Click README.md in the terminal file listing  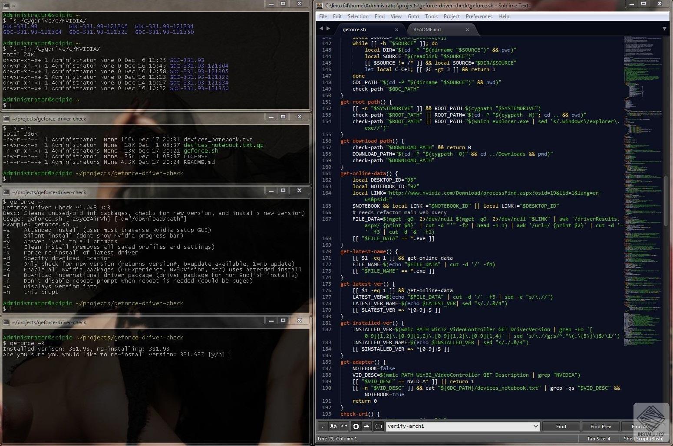click(x=199, y=162)
